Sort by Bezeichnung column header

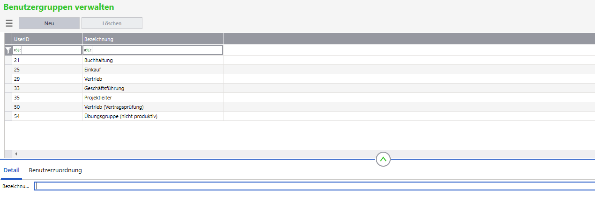click(152, 39)
